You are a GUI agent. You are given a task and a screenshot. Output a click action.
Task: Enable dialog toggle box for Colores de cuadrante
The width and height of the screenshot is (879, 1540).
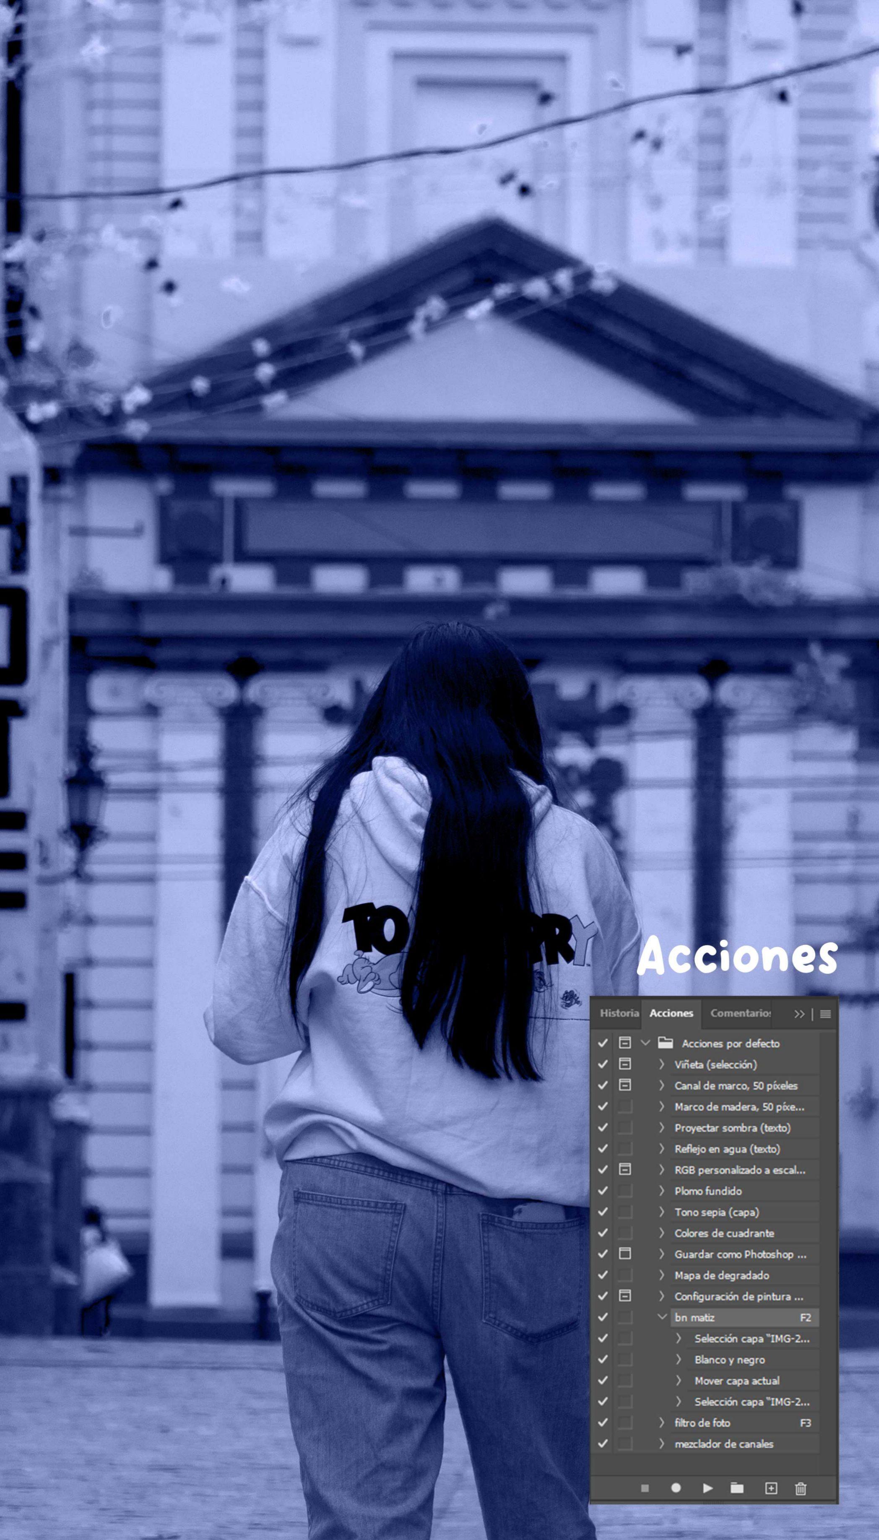pyautogui.click(x=625, y=1233)
